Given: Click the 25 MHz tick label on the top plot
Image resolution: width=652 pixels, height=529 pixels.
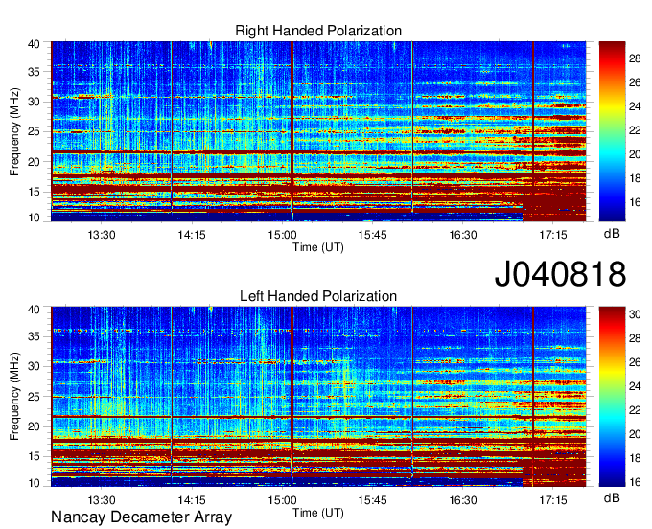Looking at the screenshot, I should 34,131.
